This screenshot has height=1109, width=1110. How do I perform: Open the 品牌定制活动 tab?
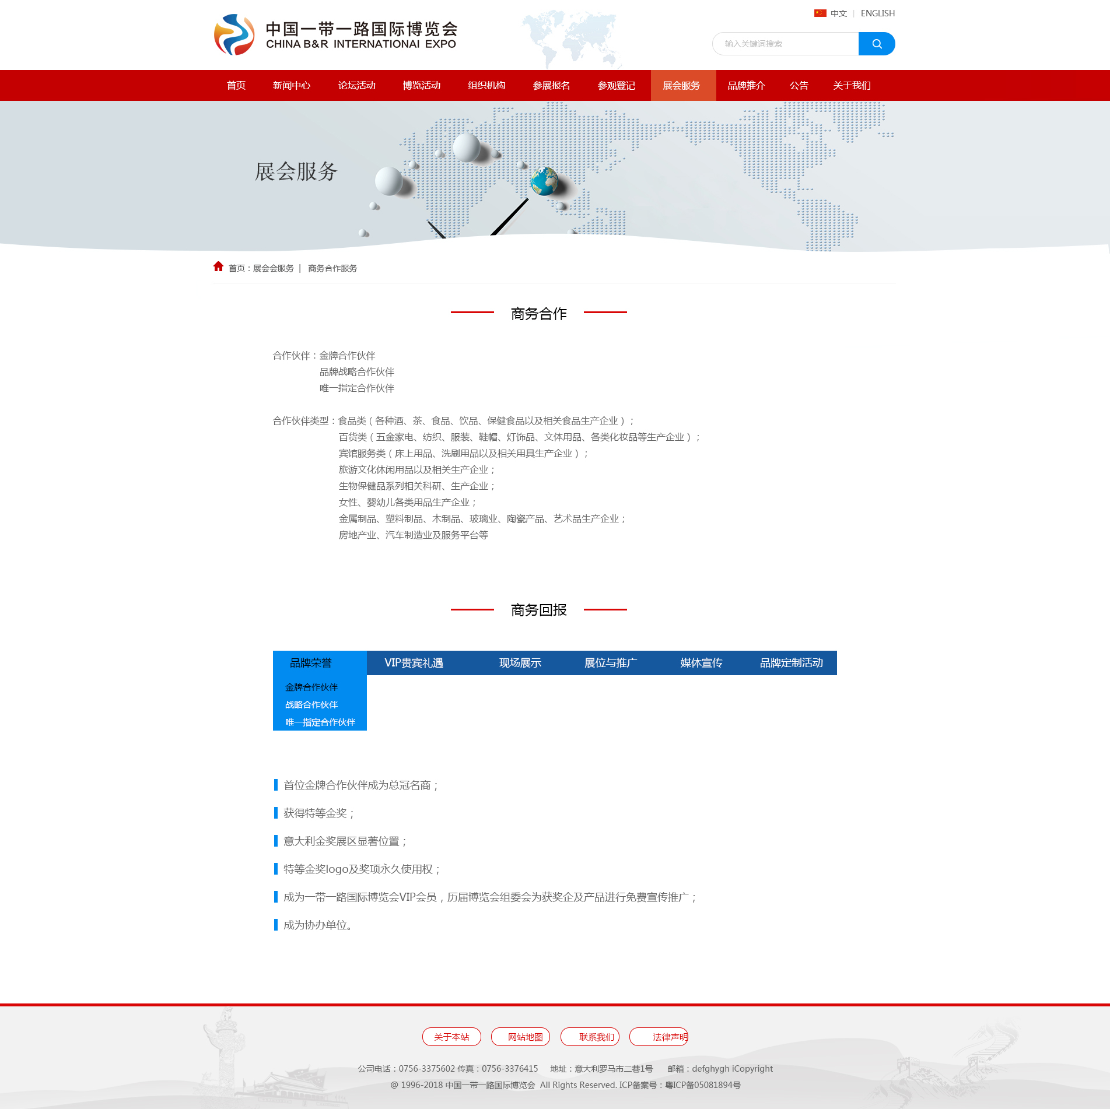791,662
